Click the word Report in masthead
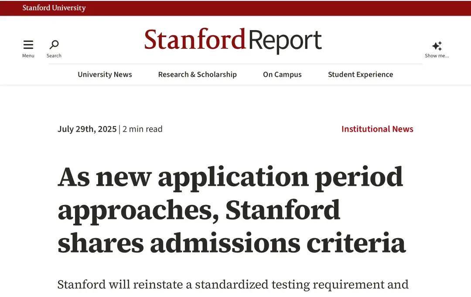471x297 pixels. tap(285, 41)
